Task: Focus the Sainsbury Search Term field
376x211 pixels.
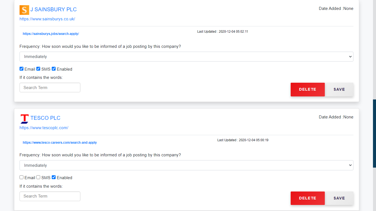Action: (50, 88)
